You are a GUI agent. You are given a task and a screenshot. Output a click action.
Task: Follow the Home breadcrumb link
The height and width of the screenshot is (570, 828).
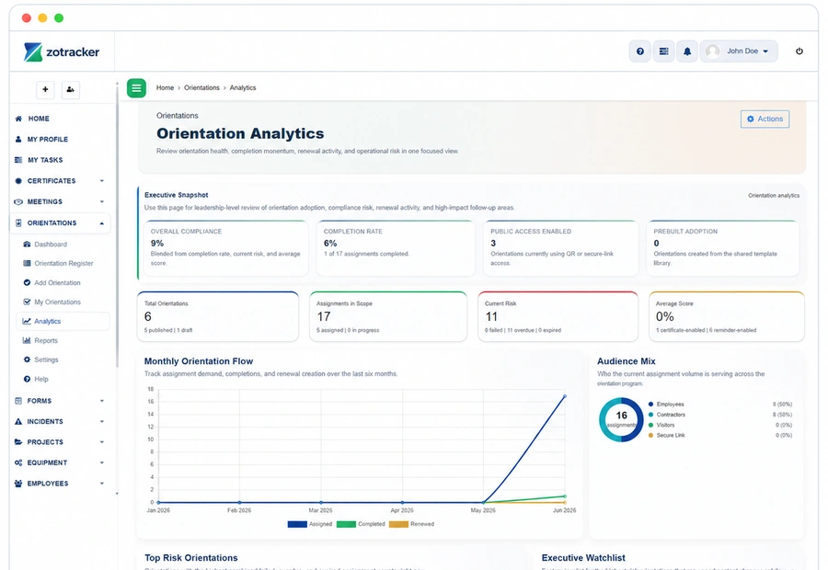[x=165, y=87]
